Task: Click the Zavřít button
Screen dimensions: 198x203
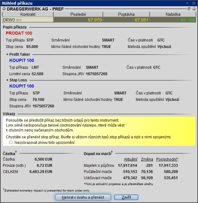Action: tap(126, 197)
